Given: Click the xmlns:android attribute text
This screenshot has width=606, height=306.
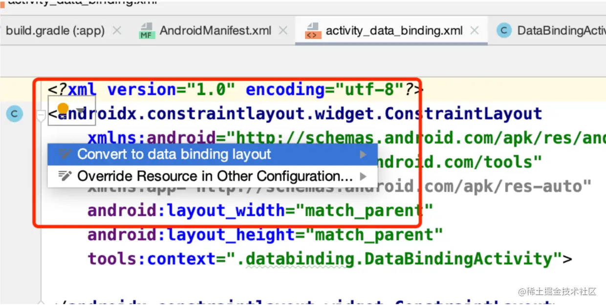Looking at the screenshot, I should (151, 138).
